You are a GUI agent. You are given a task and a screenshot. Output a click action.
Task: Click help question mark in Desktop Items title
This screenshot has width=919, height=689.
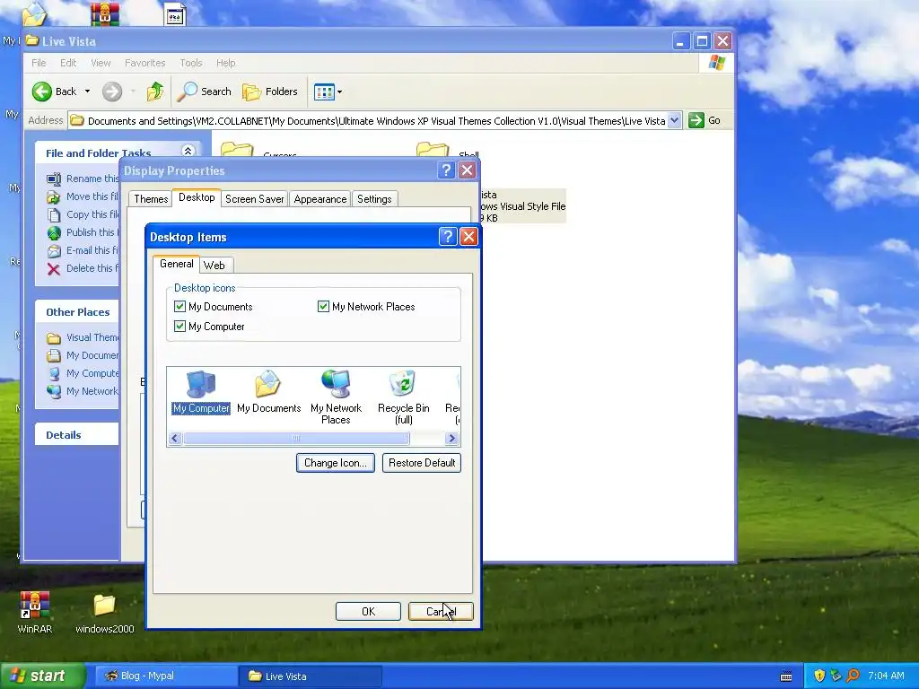point(448,237)
